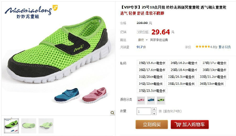The height and width of the screenshot is (136, 236).
Task: Select the green shoe color swatch
Action: point(161,100)
